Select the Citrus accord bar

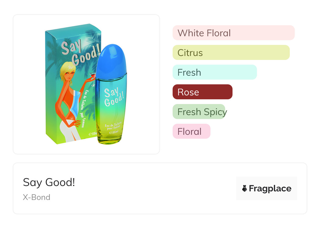(231, 53)
